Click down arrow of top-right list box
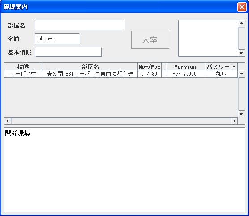The image size is (249, 216). (x=241, y=53)
